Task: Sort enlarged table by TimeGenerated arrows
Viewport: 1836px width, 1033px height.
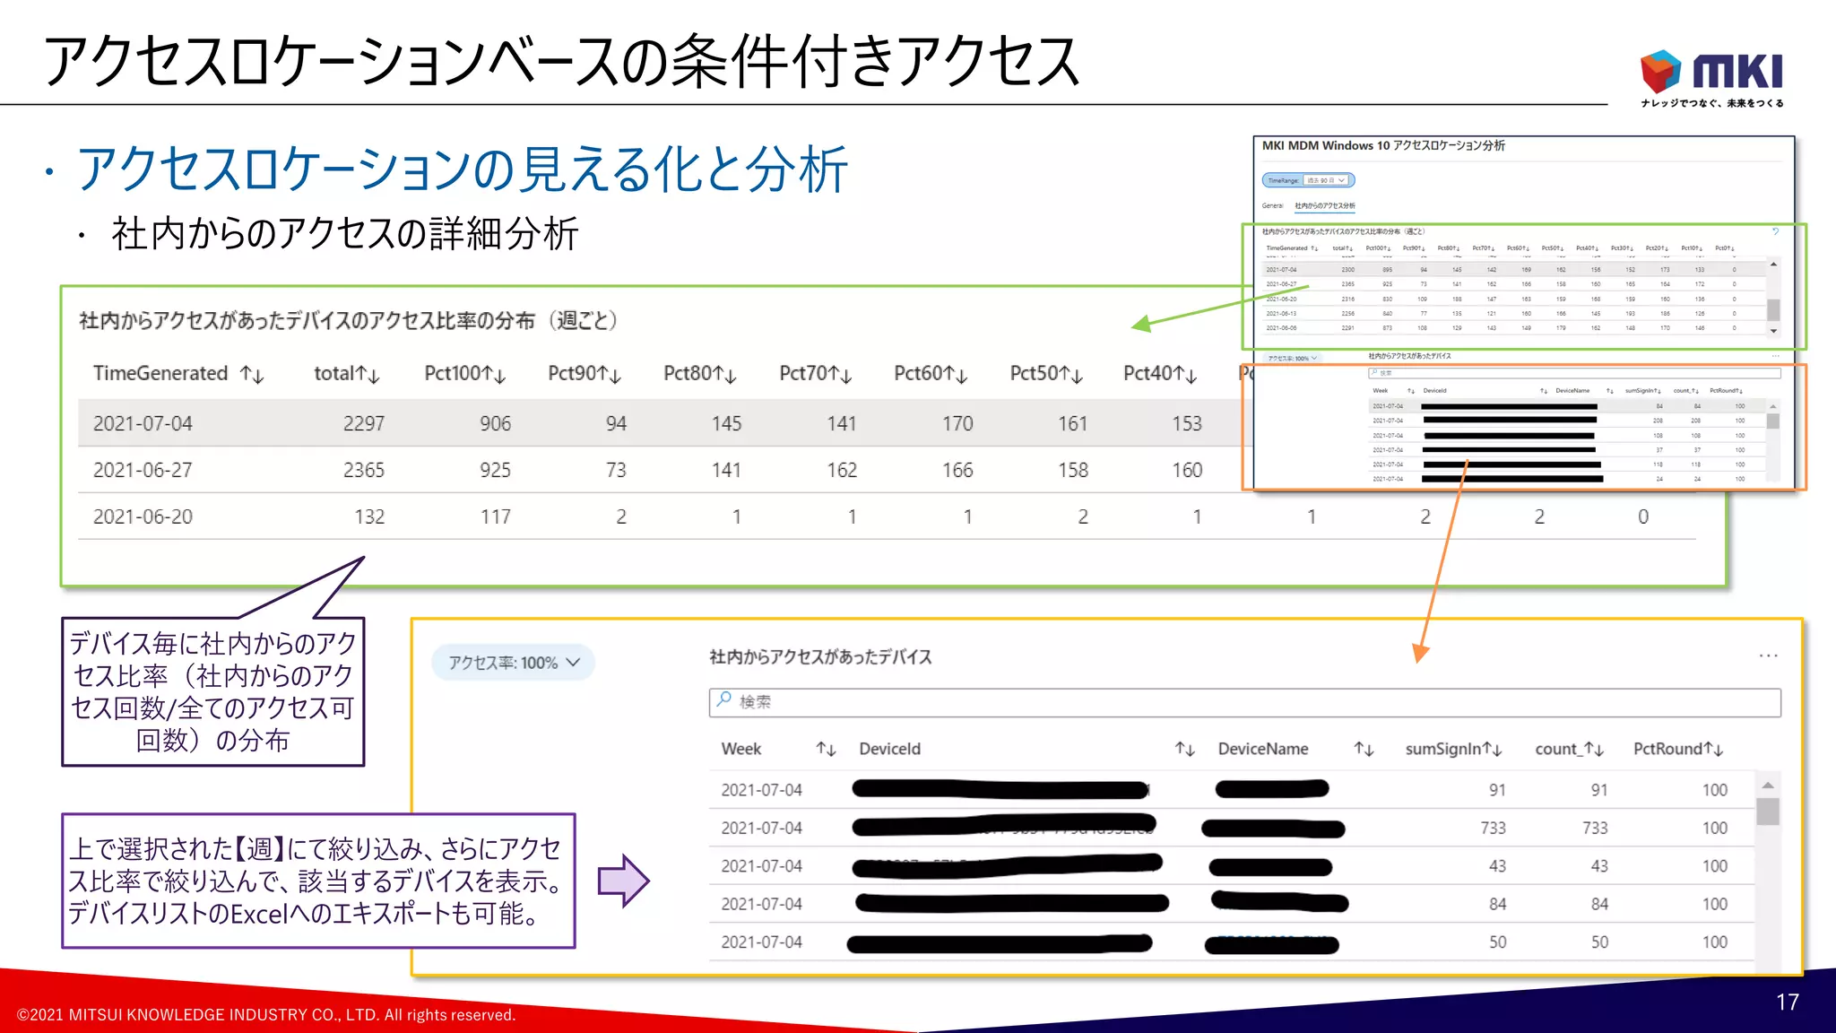Action: pos(252,375)
